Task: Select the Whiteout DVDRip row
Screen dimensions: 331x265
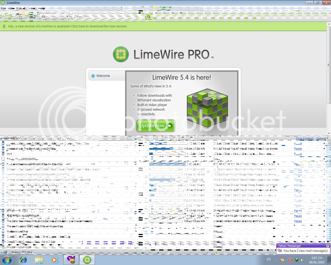Action: [x=164, y=231]
